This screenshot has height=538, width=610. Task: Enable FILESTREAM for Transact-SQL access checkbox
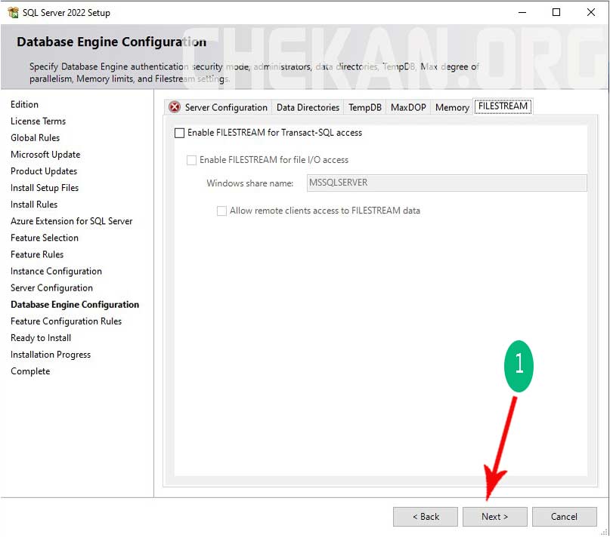pyautogui.click(x=179, y=134)
